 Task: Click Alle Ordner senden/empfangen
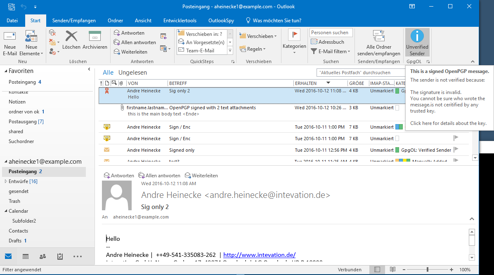[379, 43]
